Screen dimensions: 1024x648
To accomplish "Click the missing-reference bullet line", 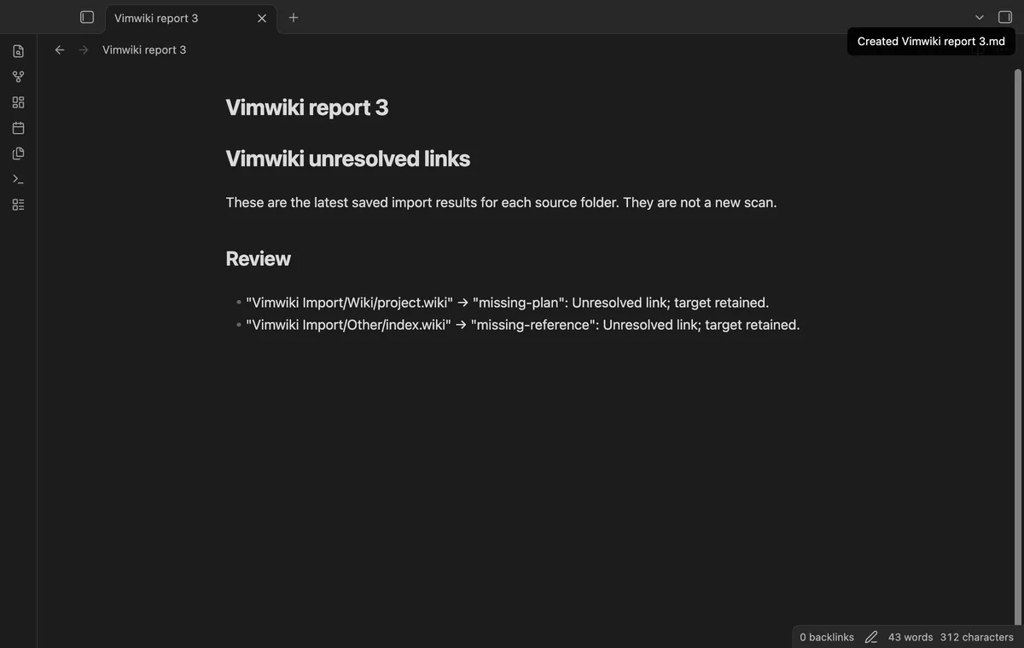I will 522,325.
